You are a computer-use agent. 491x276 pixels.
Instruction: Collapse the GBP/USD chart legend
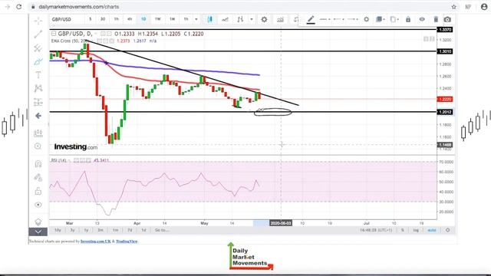[54, 34]
